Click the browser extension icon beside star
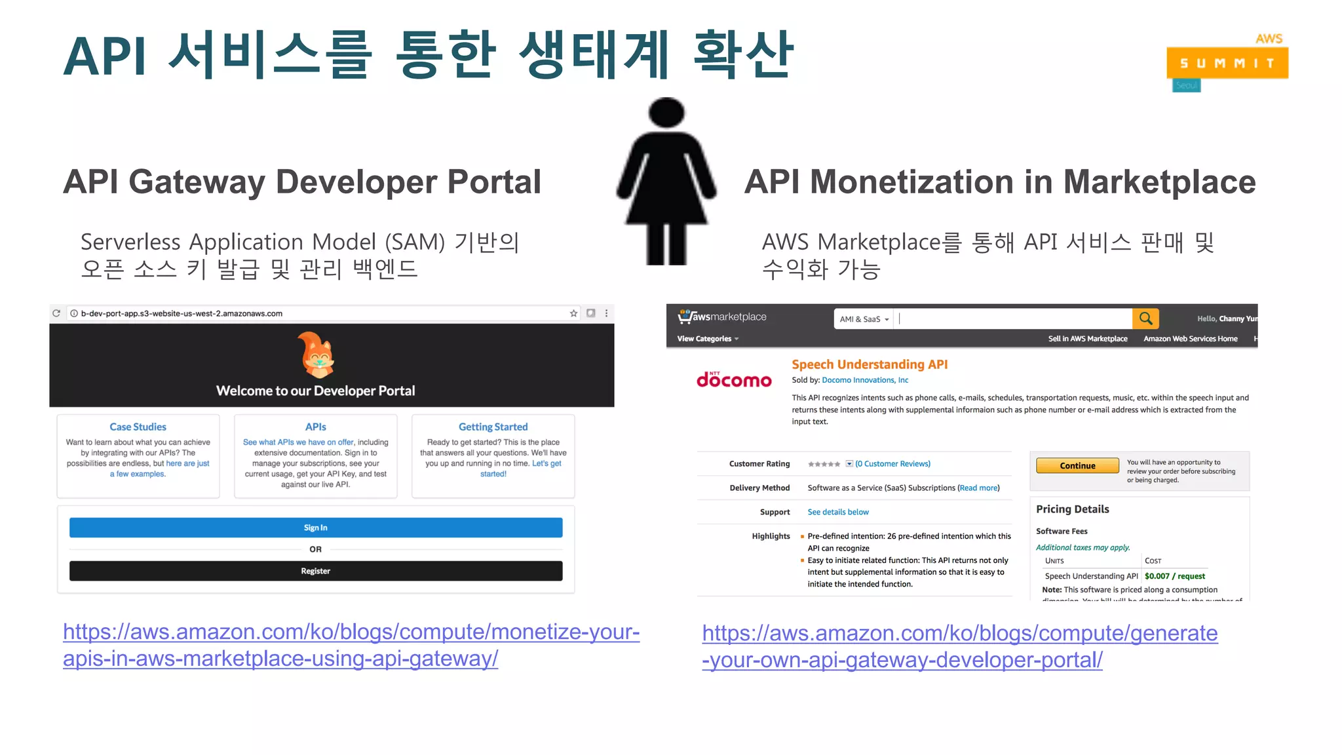This screenshot has width=1342, height=755. pyautogui.click(x=590, y=313)
